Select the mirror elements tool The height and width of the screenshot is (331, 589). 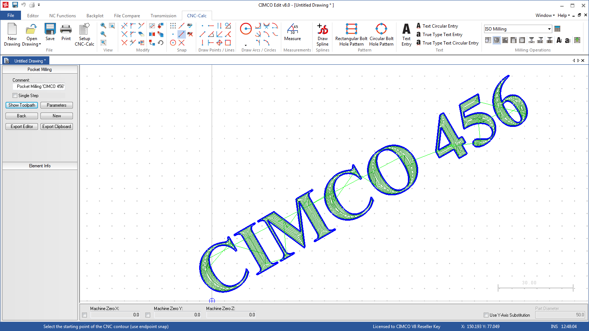coord(152,34)
